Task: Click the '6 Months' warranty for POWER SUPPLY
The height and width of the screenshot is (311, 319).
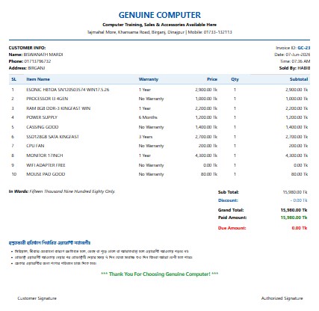Action: pyautogui.click(x=148, y=117)
